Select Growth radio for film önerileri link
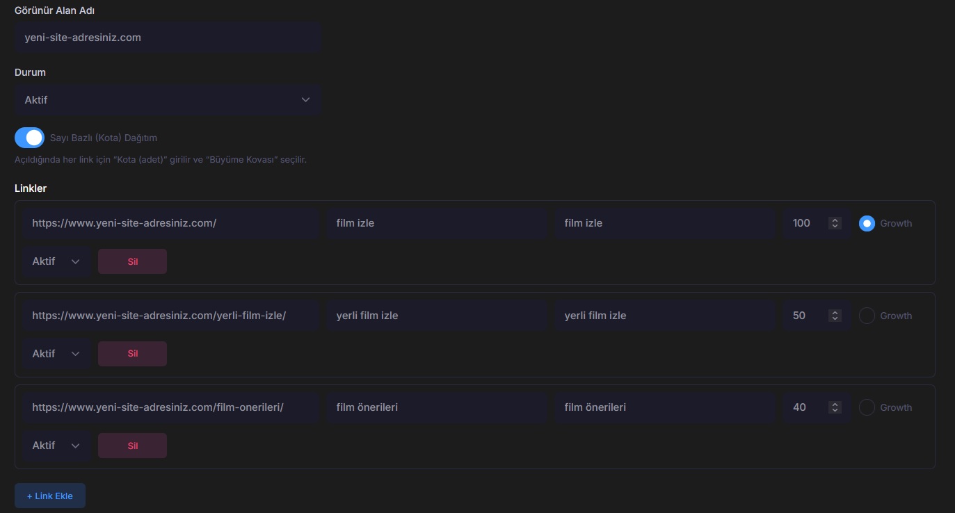The image size is (955, 513). 867,407
